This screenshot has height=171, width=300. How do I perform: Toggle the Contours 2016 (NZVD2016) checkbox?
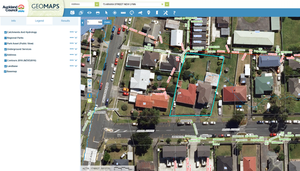[x=5, y=60]
